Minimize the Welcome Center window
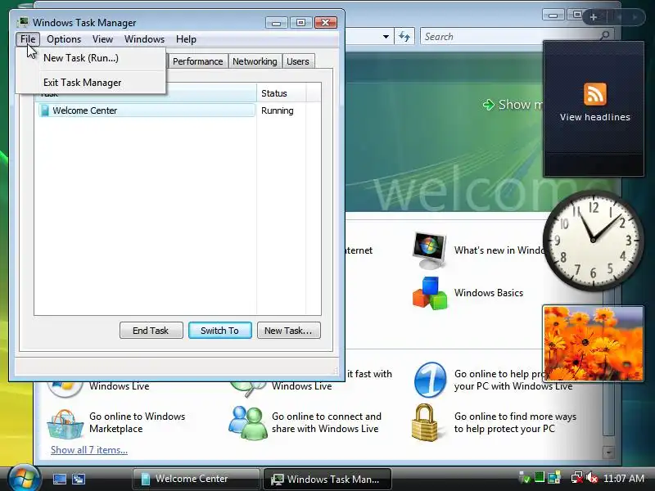Viewport: 655px width, 491px height. 553,16
